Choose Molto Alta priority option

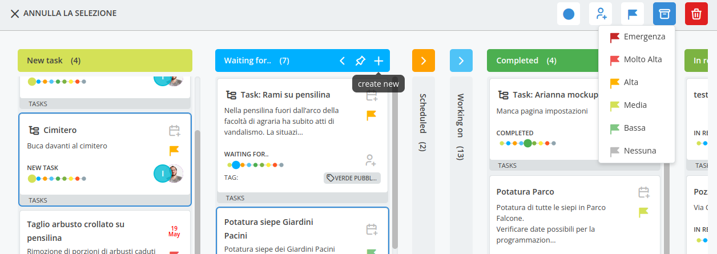point(637,59)
